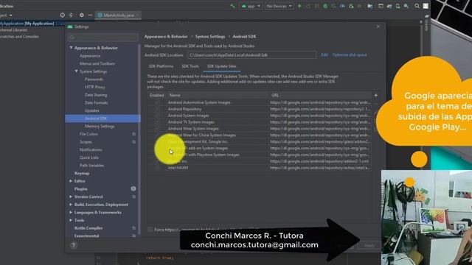
Task: Sync Project with Gradle Files elephant icon
Action: pos(389,6)
